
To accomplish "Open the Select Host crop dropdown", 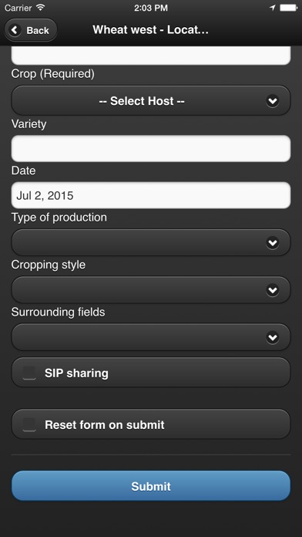I will (x=151, y=100).
